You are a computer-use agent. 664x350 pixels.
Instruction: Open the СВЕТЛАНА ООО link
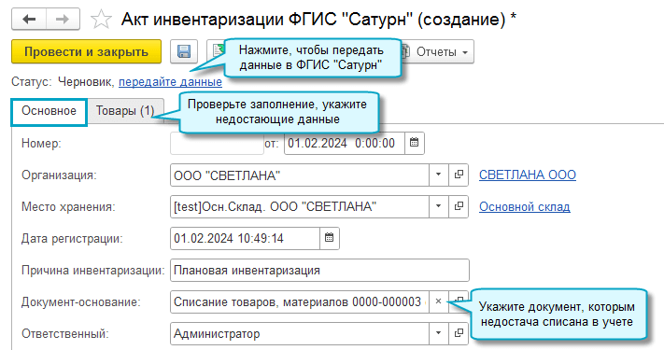pos(528,175)
